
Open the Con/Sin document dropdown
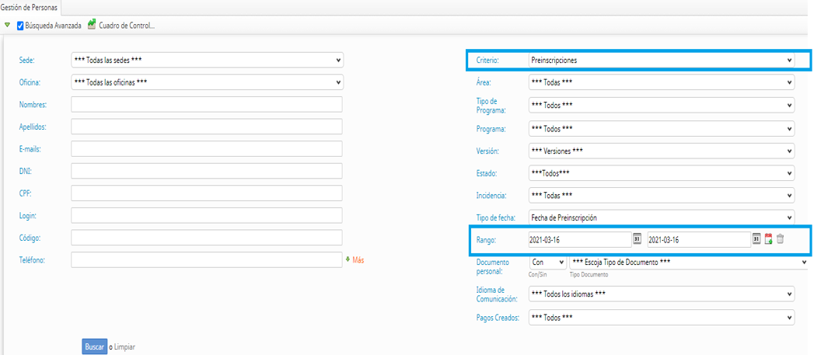[547, 263]
